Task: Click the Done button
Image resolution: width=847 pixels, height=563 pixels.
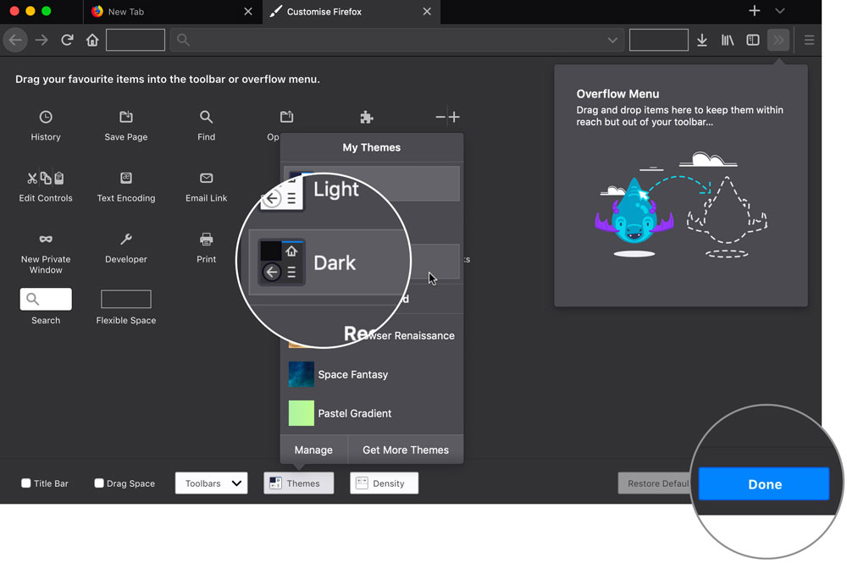Action: point(764,483)
